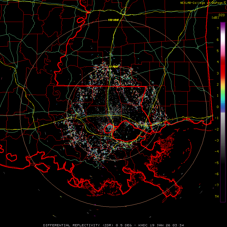Click the 6 value on the color scale
Screen dimensions: 227x227
(x=218, y=40)
